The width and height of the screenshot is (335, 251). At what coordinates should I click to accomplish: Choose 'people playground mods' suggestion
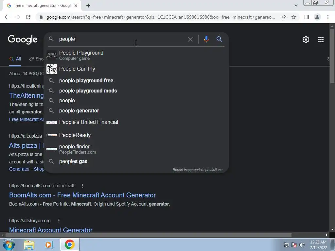pyautogui.click(x=136, y=91)
